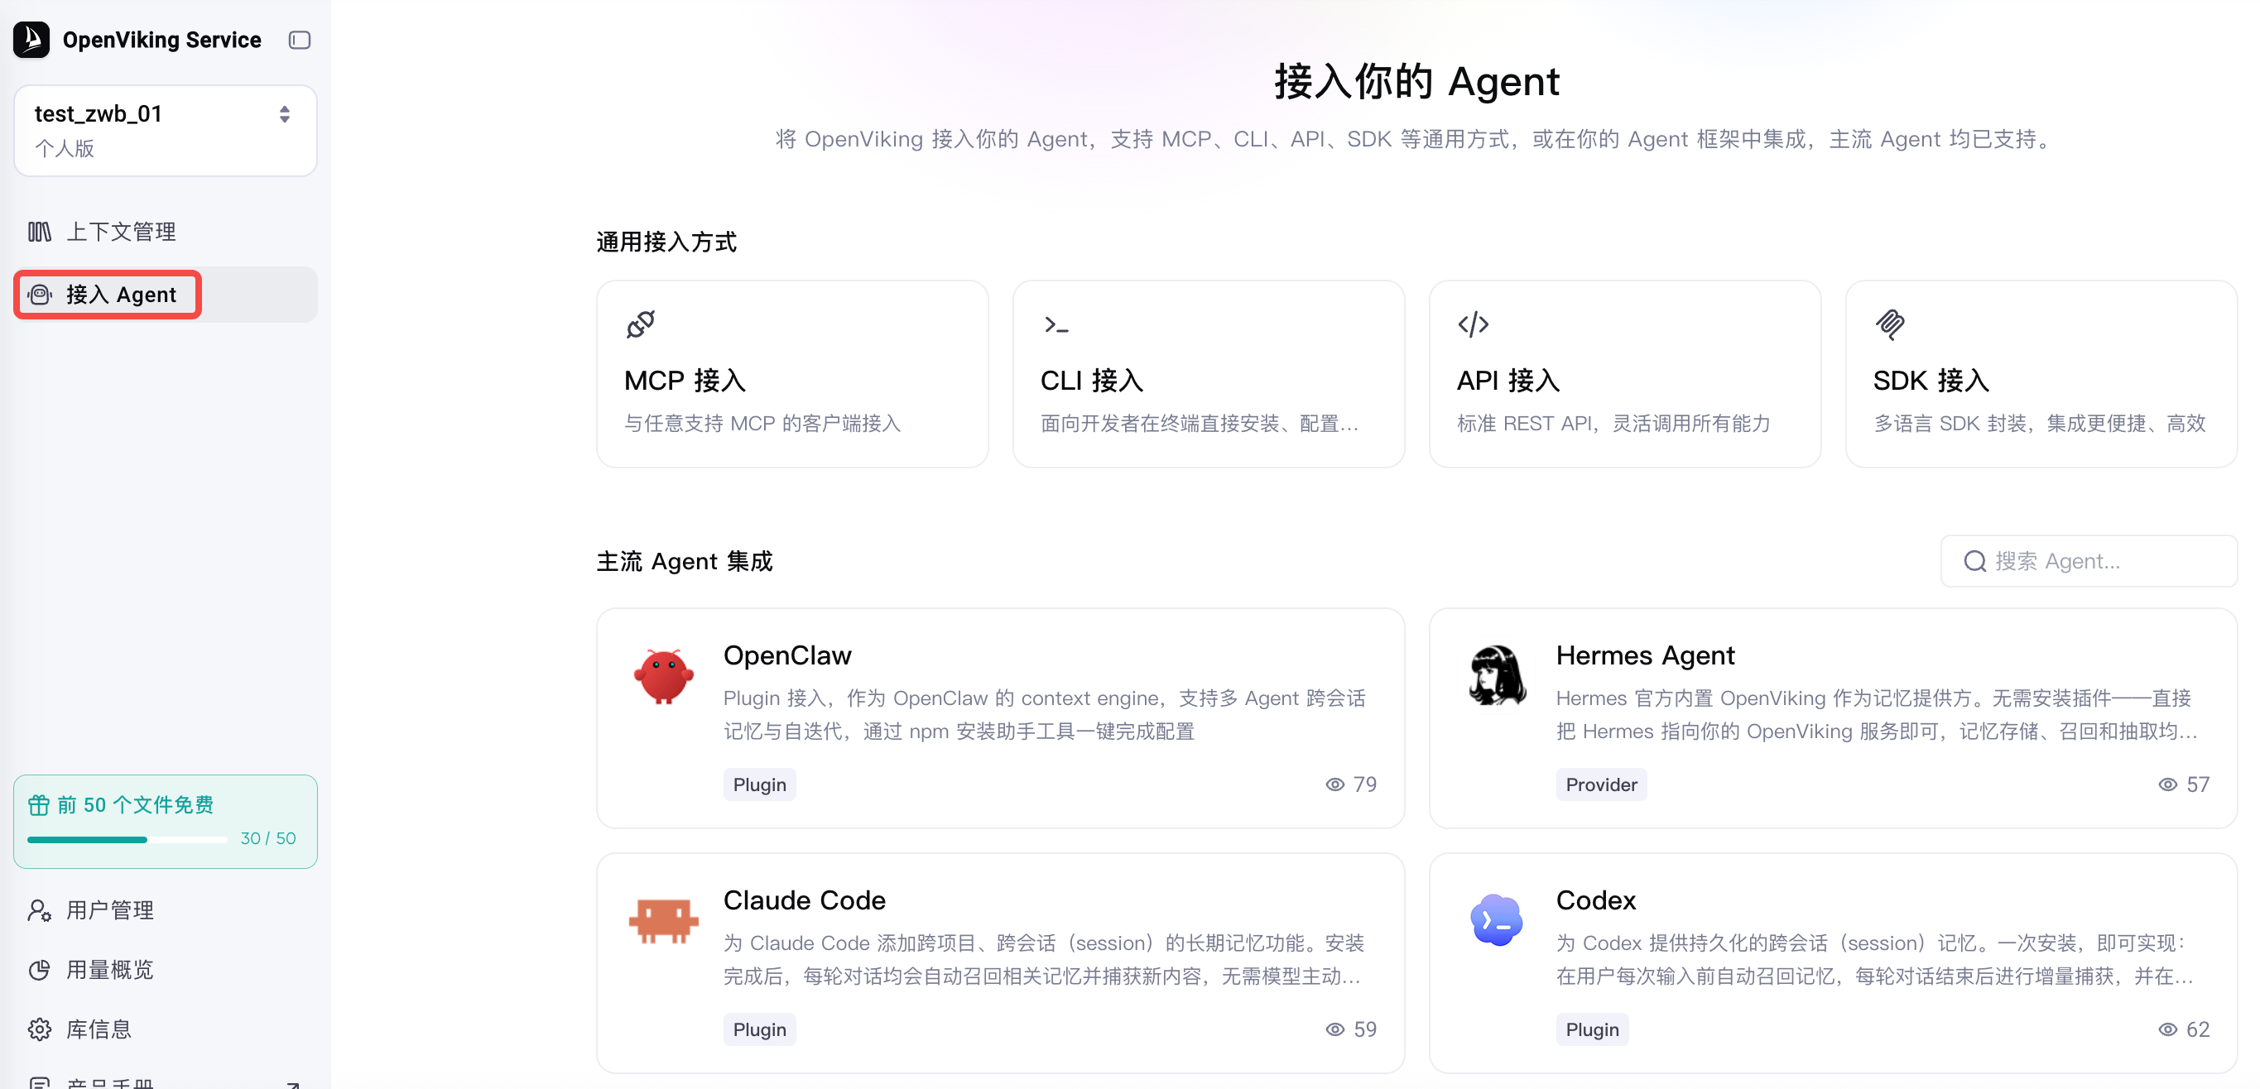Viewport: 2260px width, 1089px height.
Task: Click the robot icon beside 接入 Agent
Action: (x=40, y=295)
